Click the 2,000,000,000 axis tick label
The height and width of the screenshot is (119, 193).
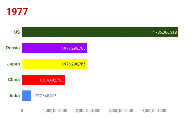(x=88, y=111)
